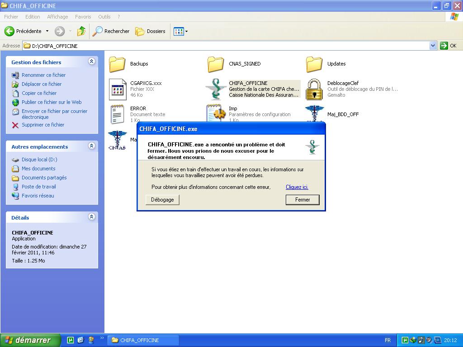Click the Fermer button in error dialog

pyautogui.click(x=302, y=200)
